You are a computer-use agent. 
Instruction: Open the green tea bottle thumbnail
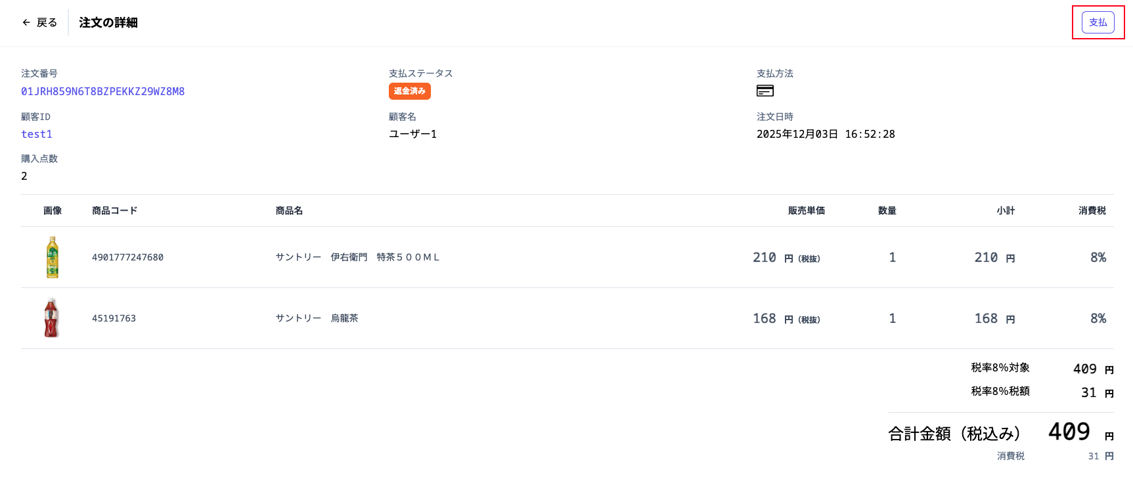tap(53, 257)
